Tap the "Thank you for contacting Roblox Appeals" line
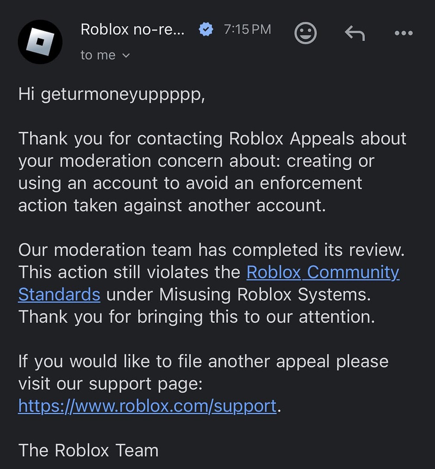The height and width of the screenshot is (469, 435). 212,139
